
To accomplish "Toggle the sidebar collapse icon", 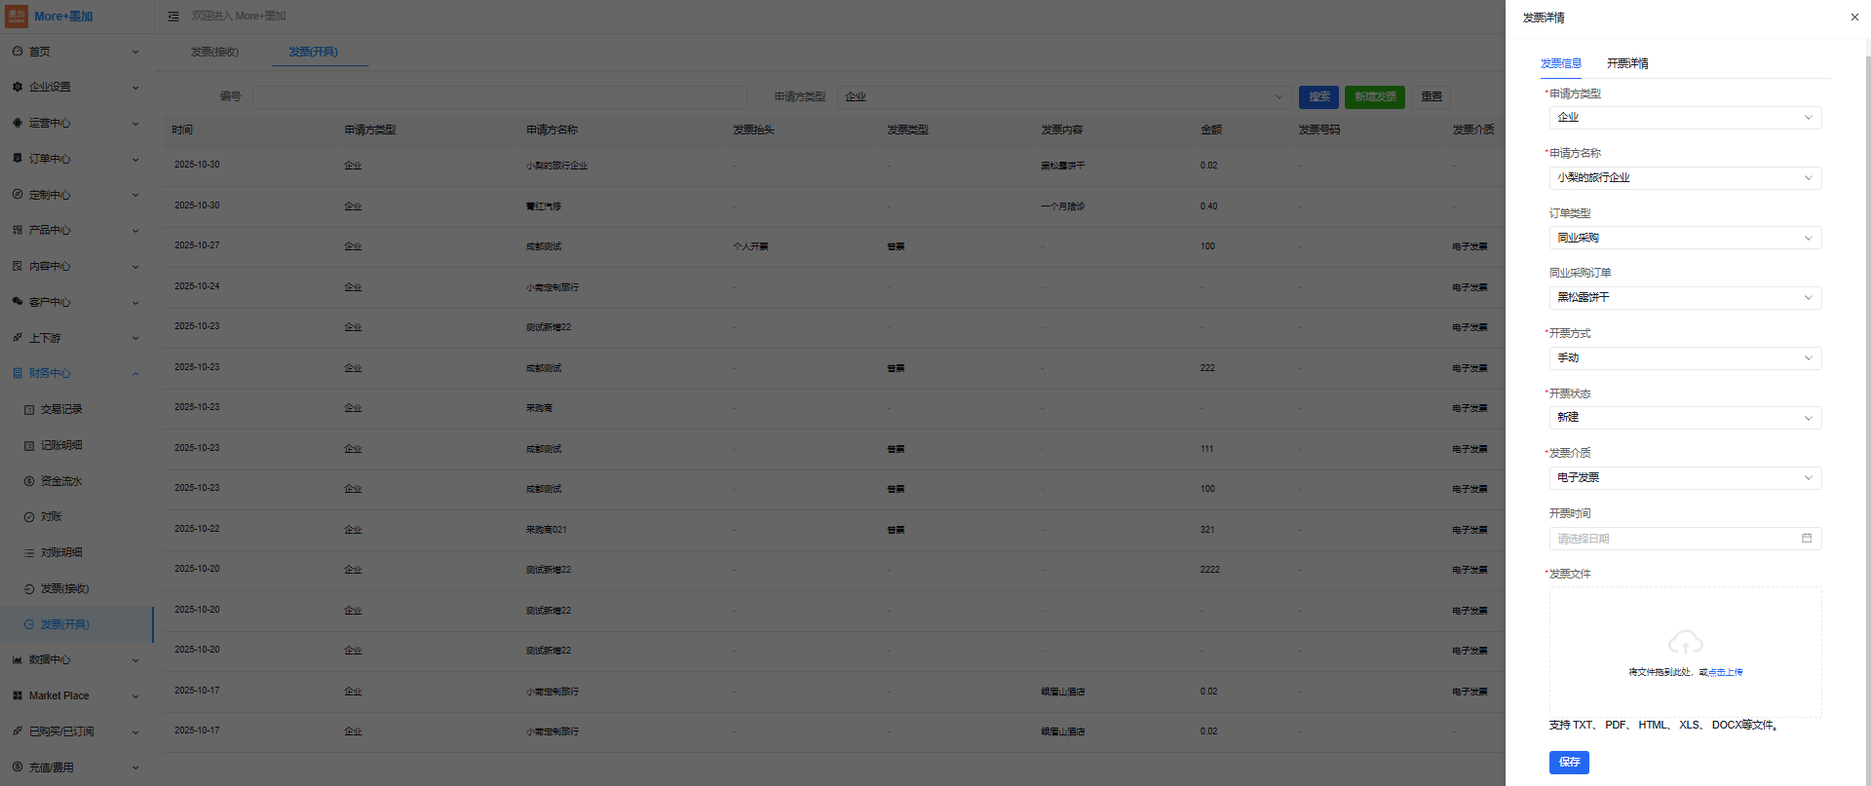I will tap(173, 17).
